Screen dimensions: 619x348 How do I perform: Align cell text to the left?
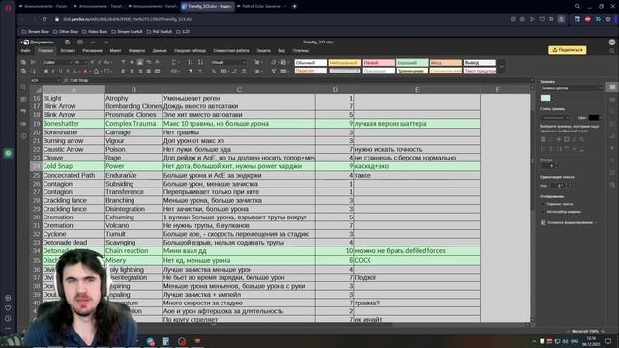click(x=123, y=71)
